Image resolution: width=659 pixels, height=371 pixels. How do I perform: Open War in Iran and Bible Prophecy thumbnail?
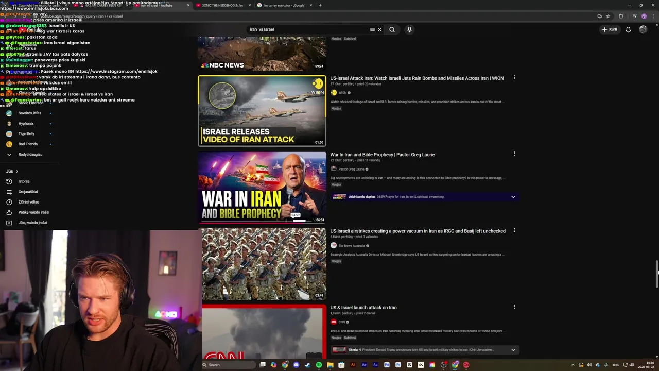tap(262, 187)
